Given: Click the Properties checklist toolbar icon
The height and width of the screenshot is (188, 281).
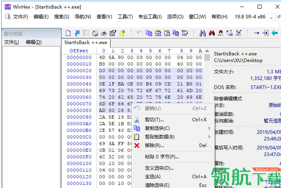Looking at the screenshot, I should pos(113,33).
